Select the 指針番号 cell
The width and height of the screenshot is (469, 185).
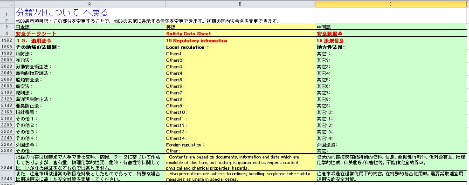point(90,112)
